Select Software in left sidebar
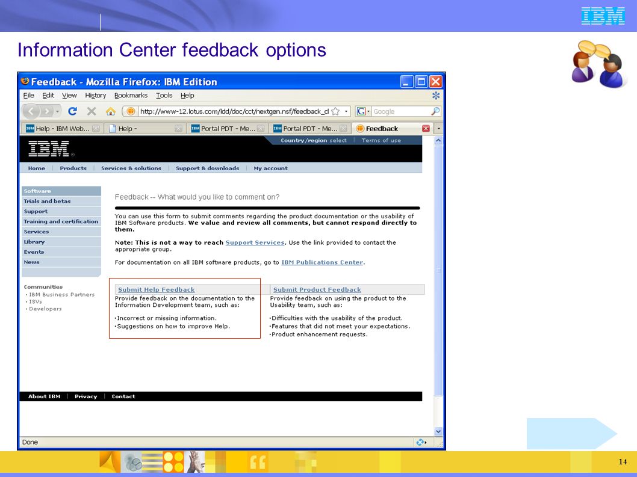Viewport: 637px width, 477px height. pos(61,191)
